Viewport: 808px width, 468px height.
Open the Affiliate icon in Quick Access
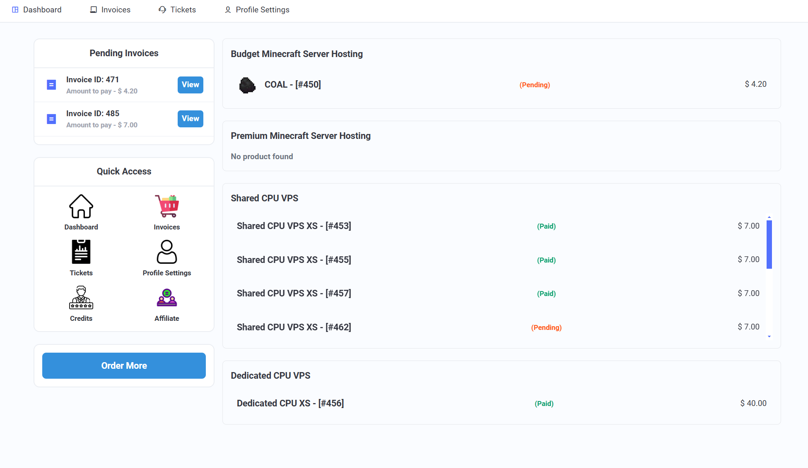pyautogui.click(x=167, y=298)
